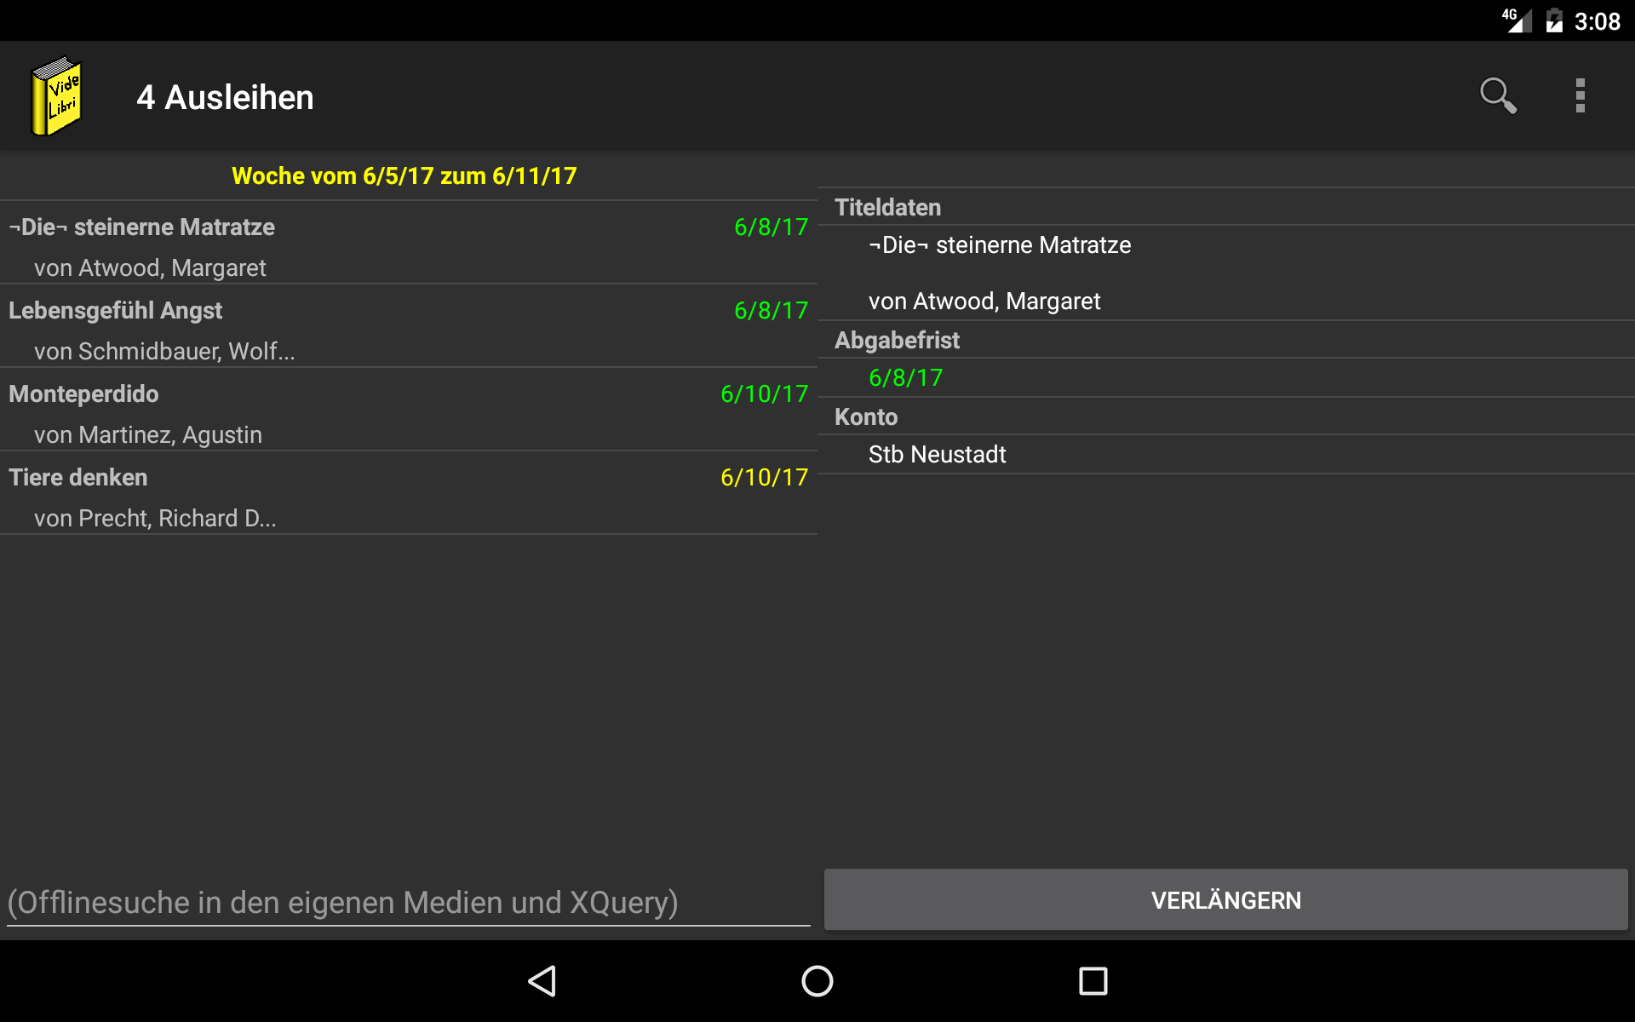Tap the Konto value 'Stb Neustadt'

[x=937, y=455]
